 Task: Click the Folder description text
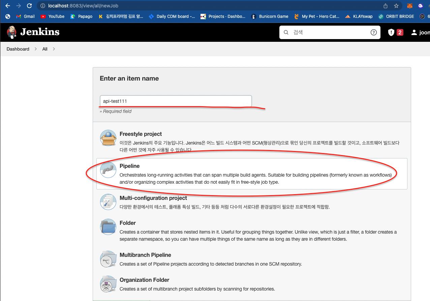click(x=258, y=235)
